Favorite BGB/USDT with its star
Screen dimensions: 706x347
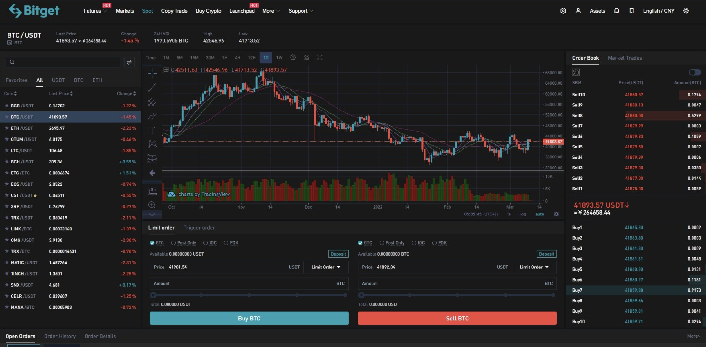pyautogui.click(x=7, y=106)
